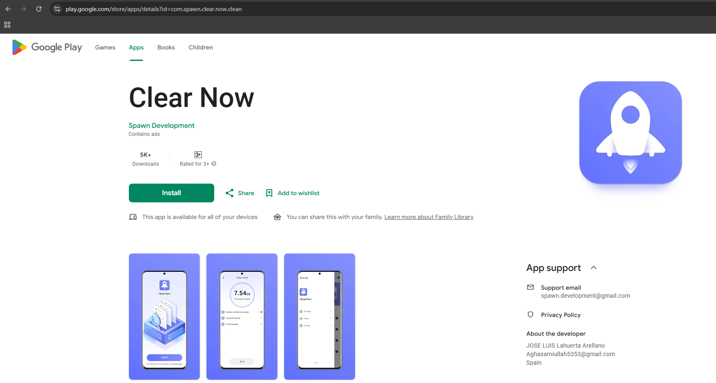Click the Privacy Policy shield icon
This screenshot has height=383, width=716.
[530, 314]
